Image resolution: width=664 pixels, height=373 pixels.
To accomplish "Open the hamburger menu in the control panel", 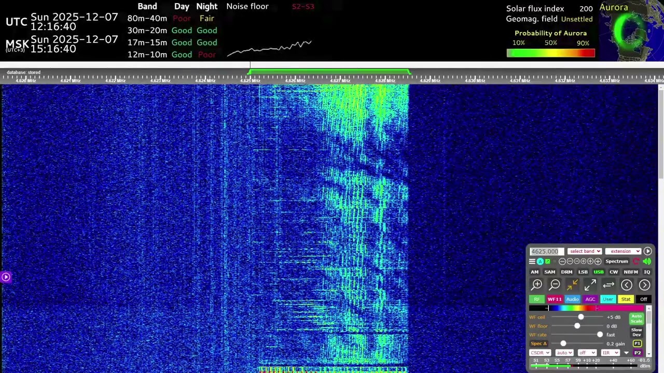I will pyautogui.click(x=532, y=262).
